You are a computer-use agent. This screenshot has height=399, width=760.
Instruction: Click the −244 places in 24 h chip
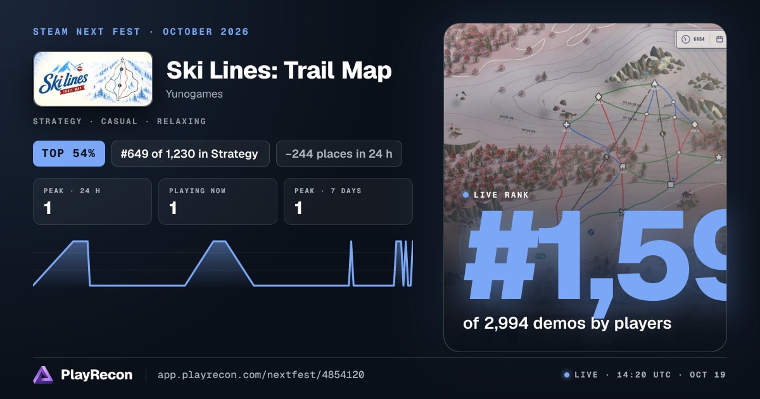[339, 153]
